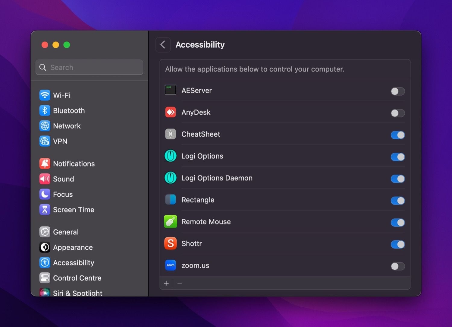Viewport: 452px width, 327px height.
Task: Select the AnyDesk label
Action: click(x=196, y=112)
